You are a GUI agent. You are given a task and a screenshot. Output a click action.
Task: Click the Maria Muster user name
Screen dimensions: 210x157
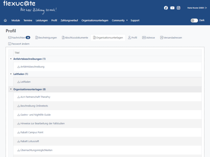[196, 8]
